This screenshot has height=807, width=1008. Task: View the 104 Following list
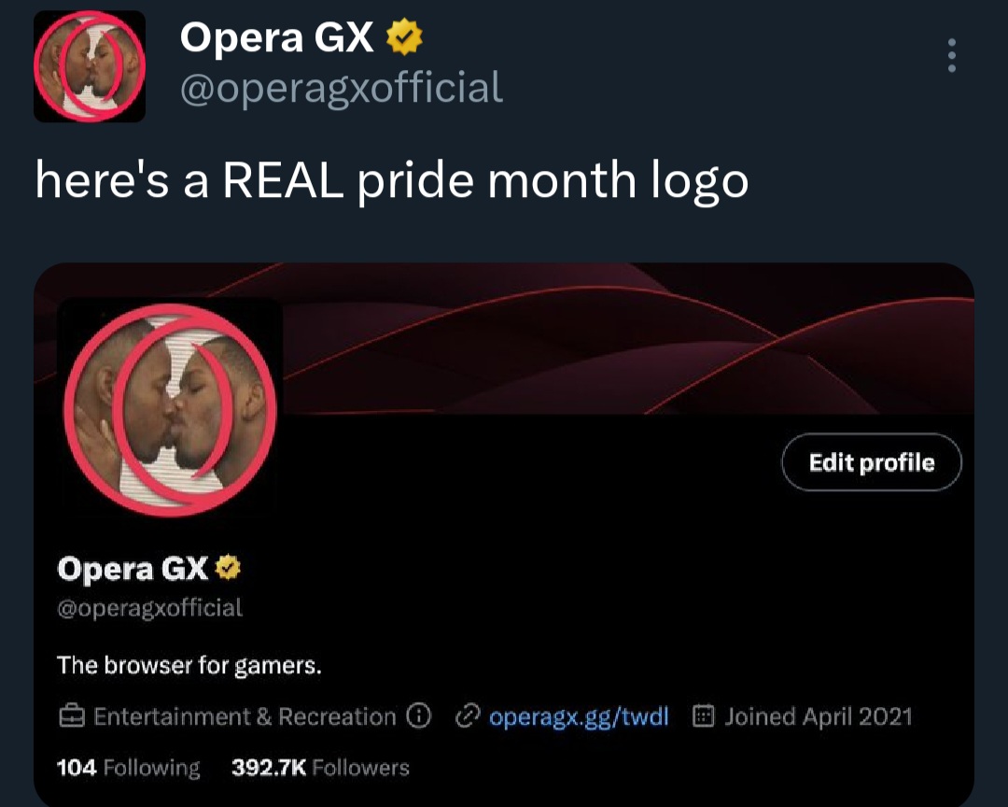[129, 768]
